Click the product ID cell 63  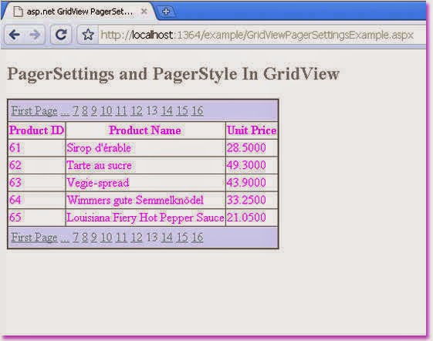pos(36,183)
